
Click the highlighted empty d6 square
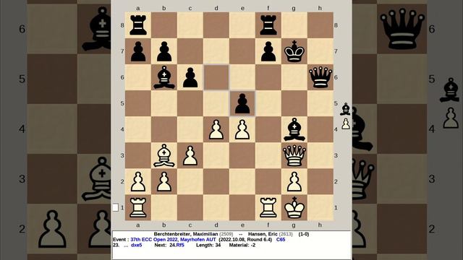click(x=216, y=77)
